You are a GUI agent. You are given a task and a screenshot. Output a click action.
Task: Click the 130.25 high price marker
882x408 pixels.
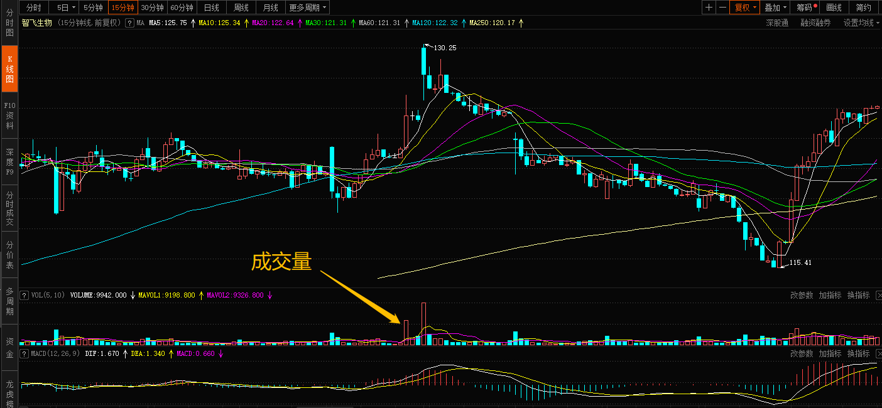click(x=445, y=48)
